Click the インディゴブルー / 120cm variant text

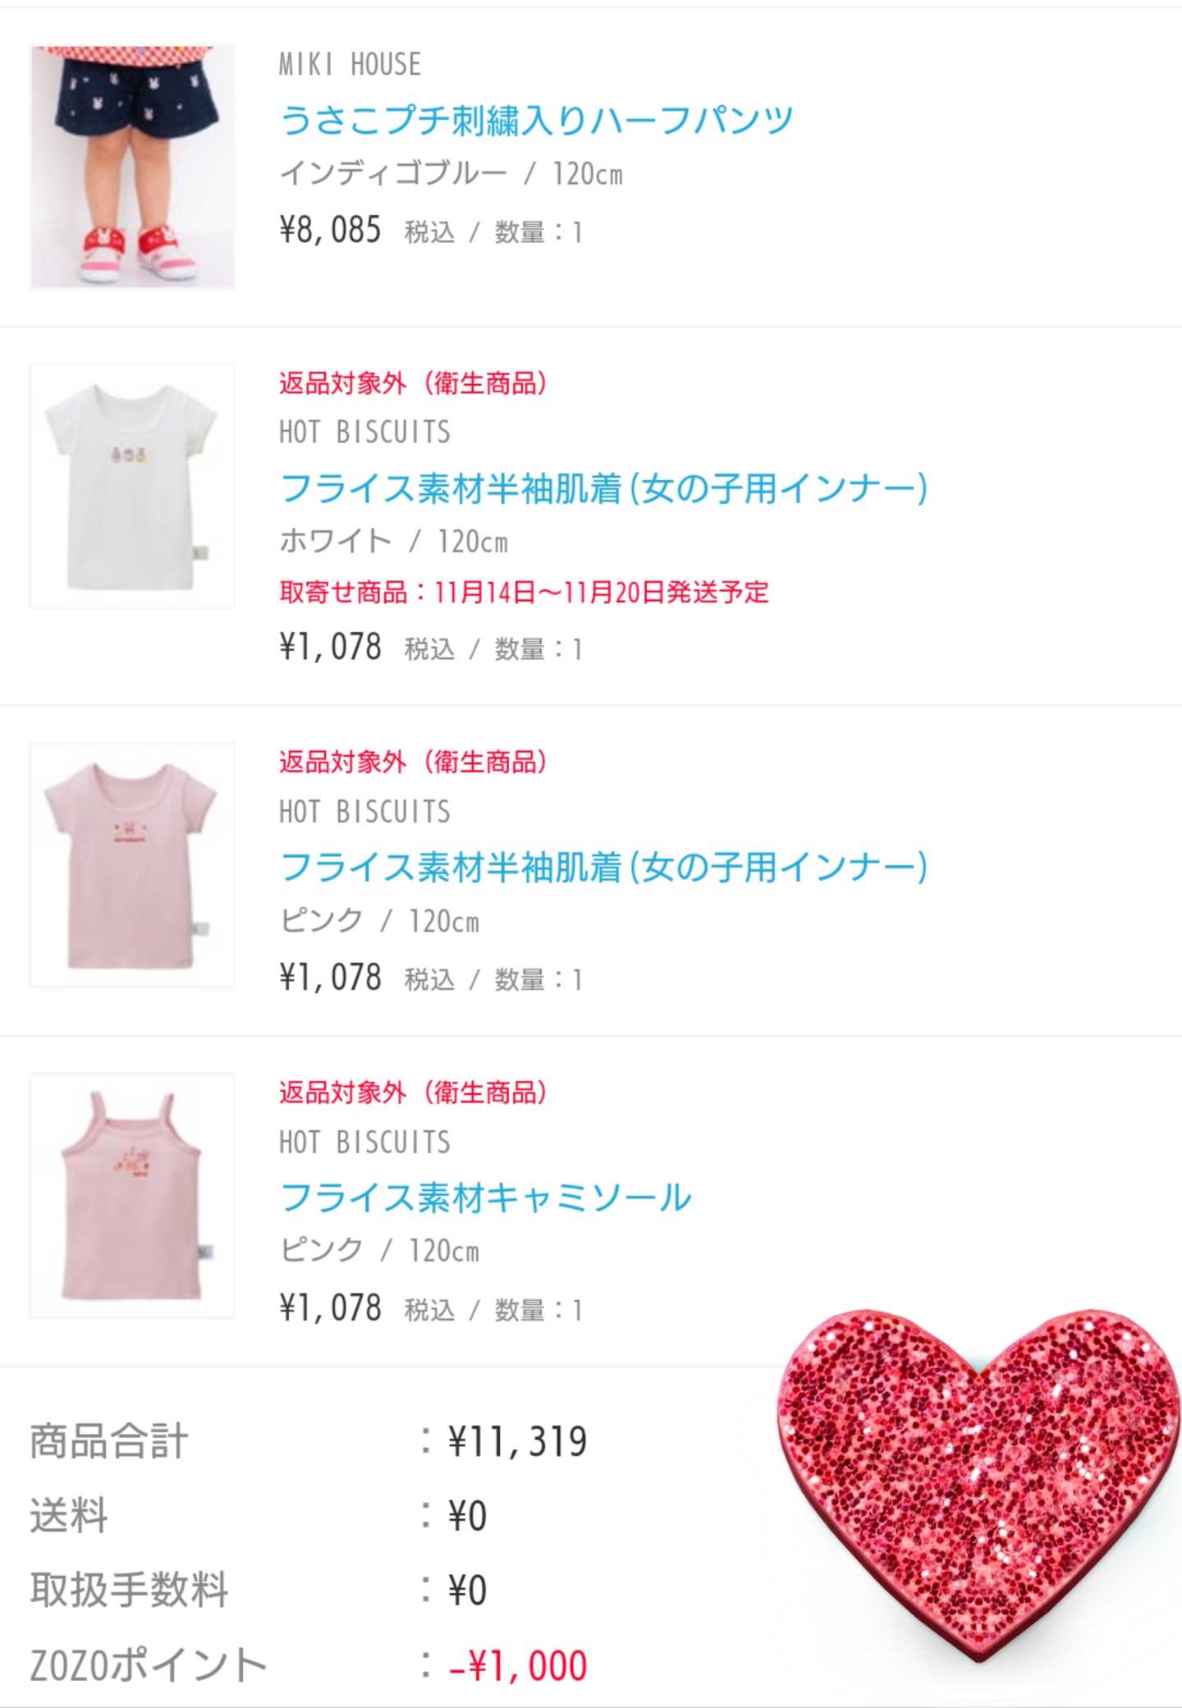451,174
